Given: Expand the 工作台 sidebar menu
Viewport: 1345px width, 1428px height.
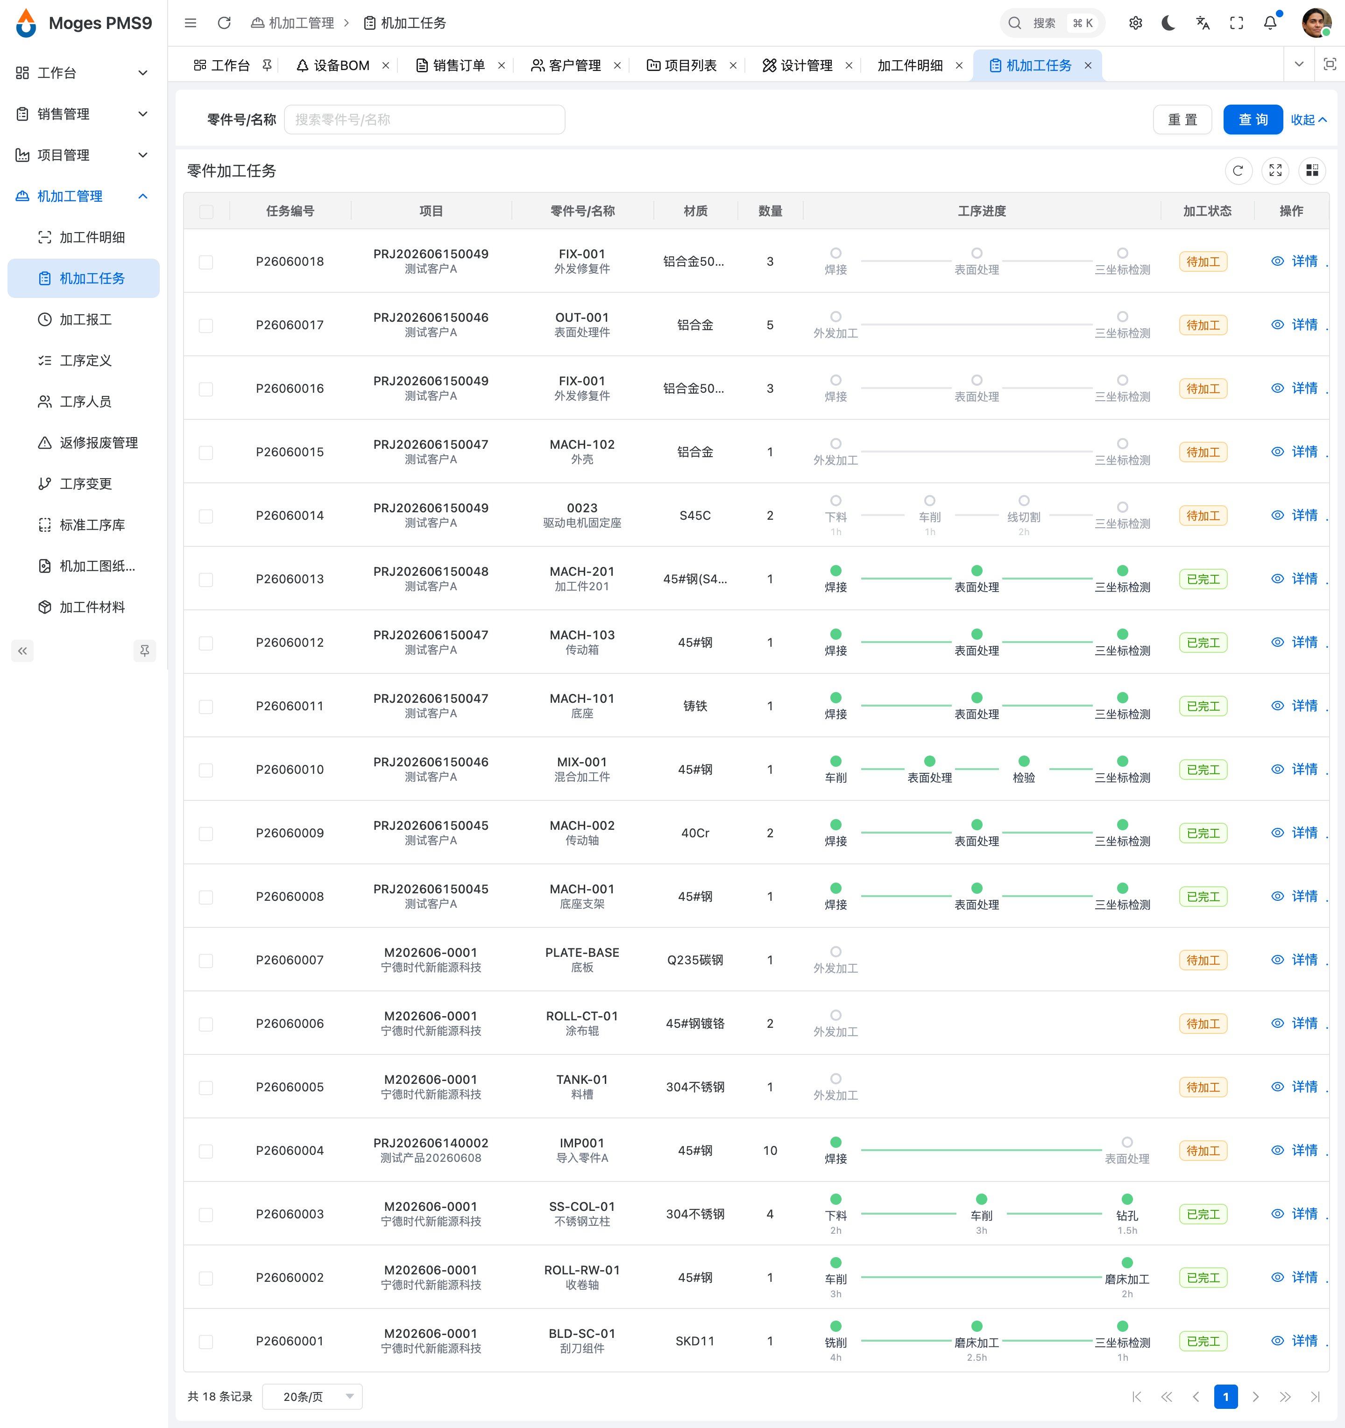Looking at the screenshot, I should point(83,72).
